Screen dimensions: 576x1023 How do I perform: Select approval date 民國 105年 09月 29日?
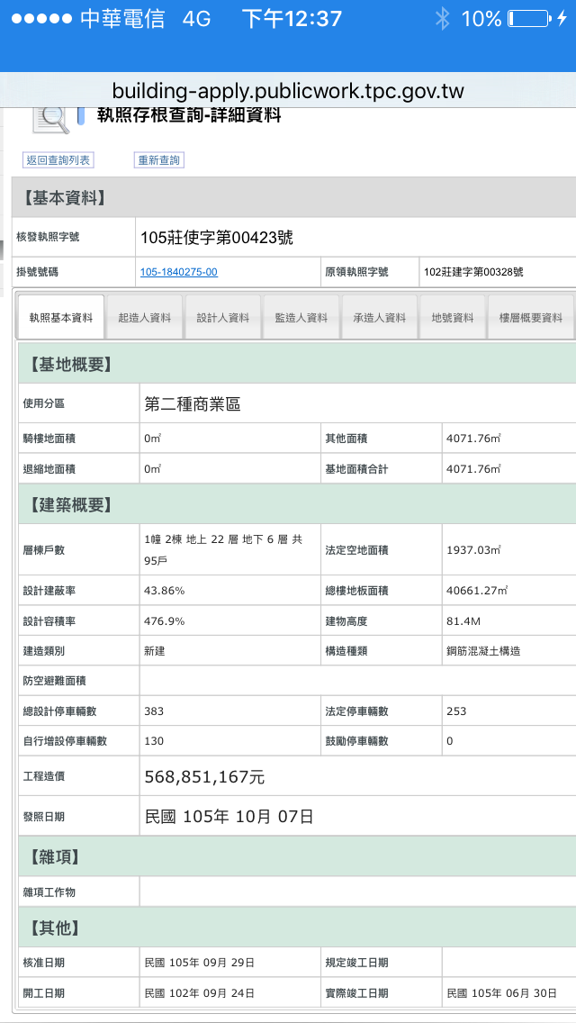(x=199, y=963)
